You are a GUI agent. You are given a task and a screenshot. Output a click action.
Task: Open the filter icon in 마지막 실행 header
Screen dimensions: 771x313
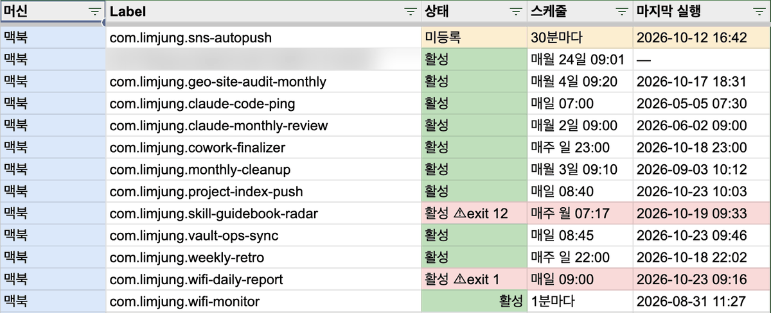[x=758, y=12]
